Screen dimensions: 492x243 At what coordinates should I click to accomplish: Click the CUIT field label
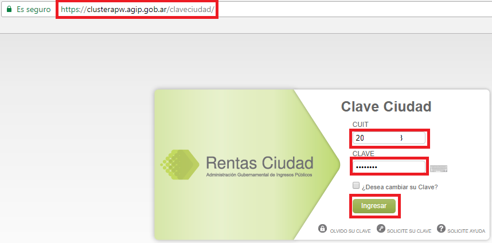(x=360, y=124)
